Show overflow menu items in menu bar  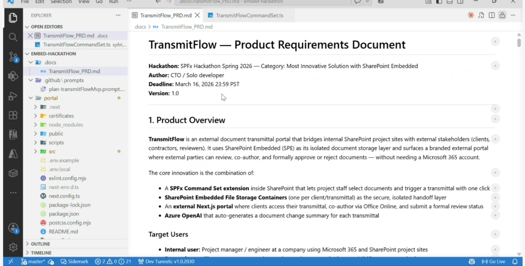(129, 2)
